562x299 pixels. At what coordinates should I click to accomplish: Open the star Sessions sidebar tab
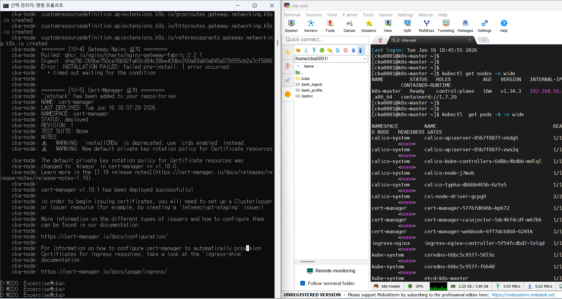(x=288, y=52)
